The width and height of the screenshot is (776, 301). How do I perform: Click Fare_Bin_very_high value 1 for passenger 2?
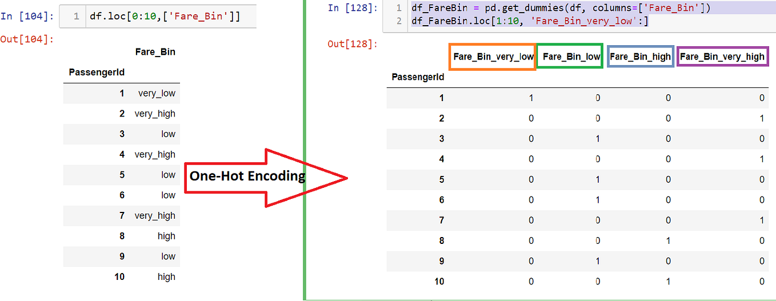(762, 119)
